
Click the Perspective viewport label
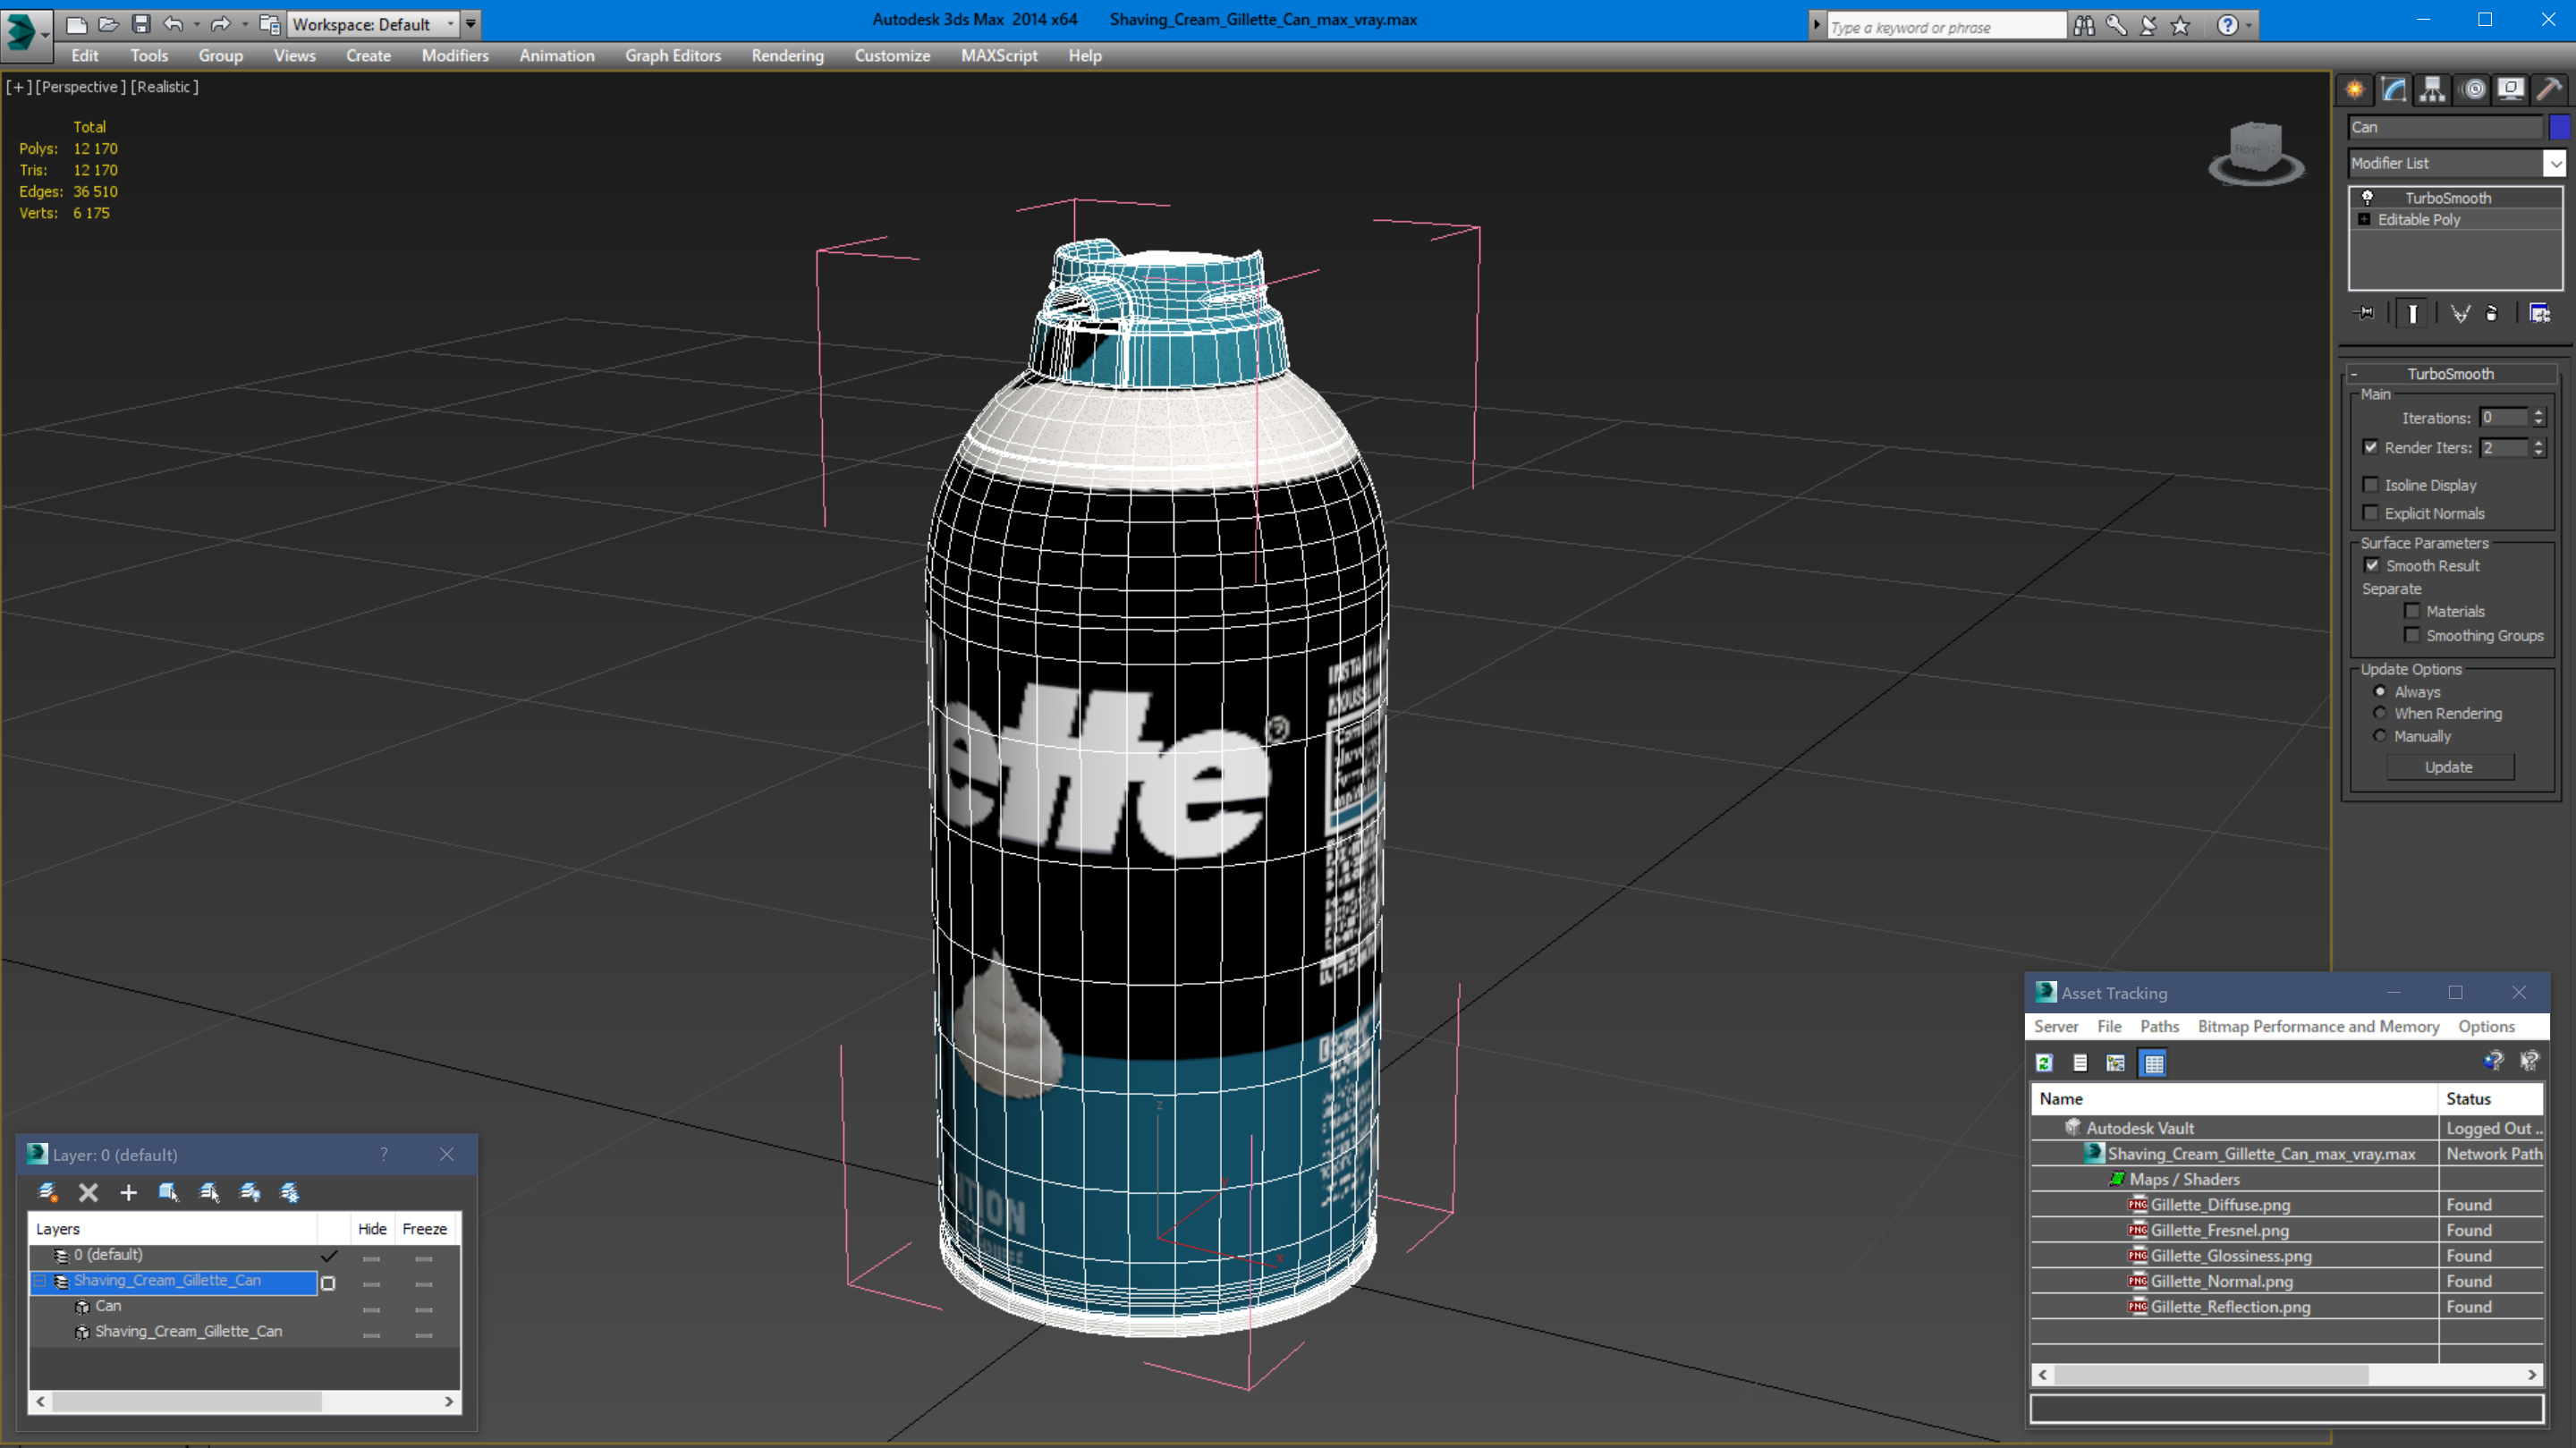(80, 87)
